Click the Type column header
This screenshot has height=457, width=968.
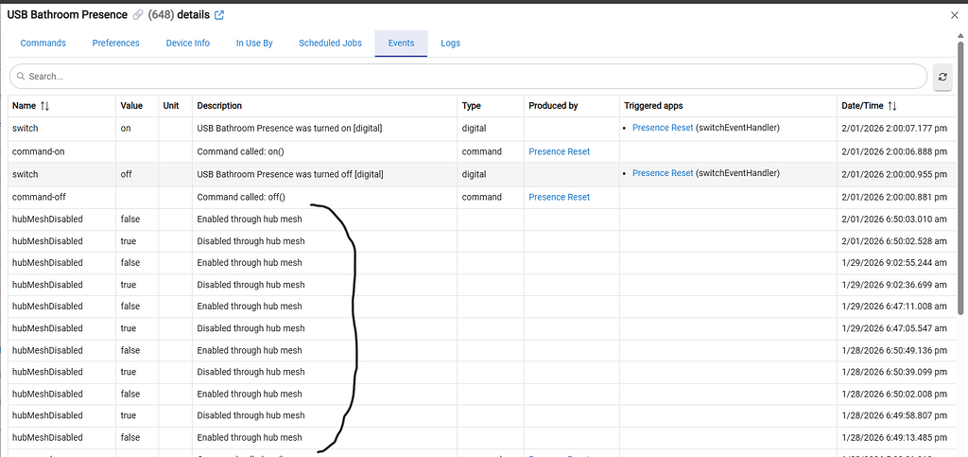coord(471,106)
